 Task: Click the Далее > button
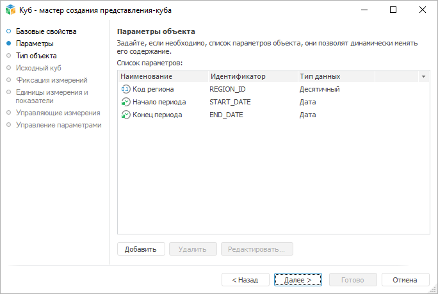tap(297, 280)
